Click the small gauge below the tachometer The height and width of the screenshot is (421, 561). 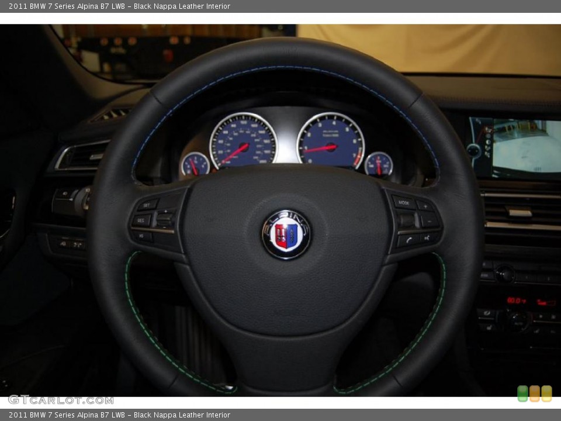pyautogui.click(x=379, y=164)
